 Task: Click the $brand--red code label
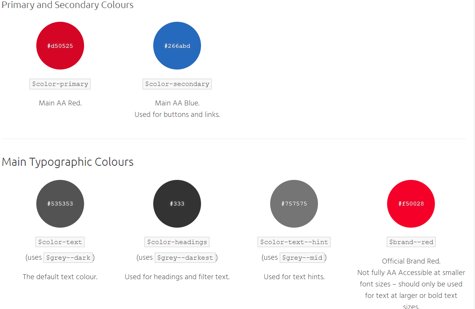tap(411, 242)
